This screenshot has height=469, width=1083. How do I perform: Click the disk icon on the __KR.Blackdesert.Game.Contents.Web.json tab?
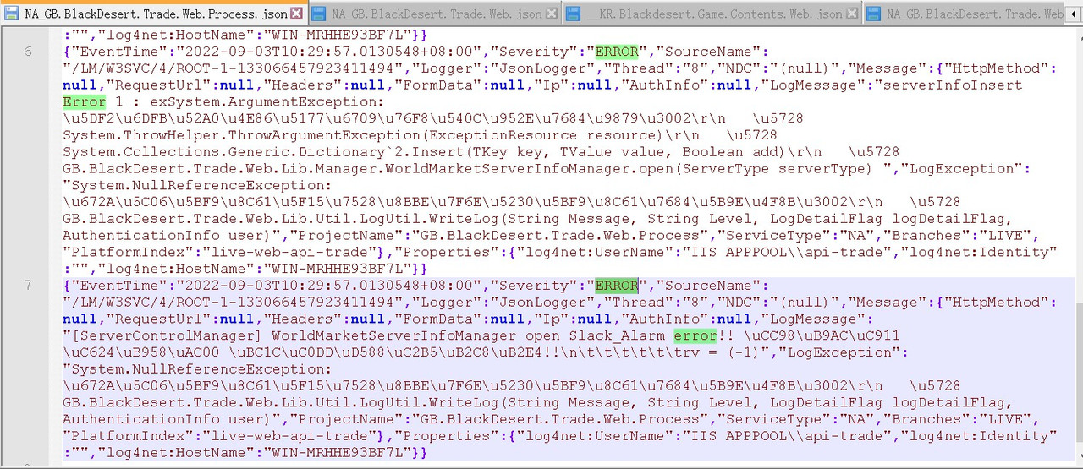click(x=573, y=14)
